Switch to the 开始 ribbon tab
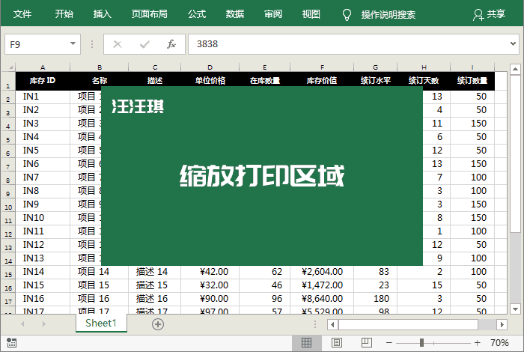 coord(64,14)
